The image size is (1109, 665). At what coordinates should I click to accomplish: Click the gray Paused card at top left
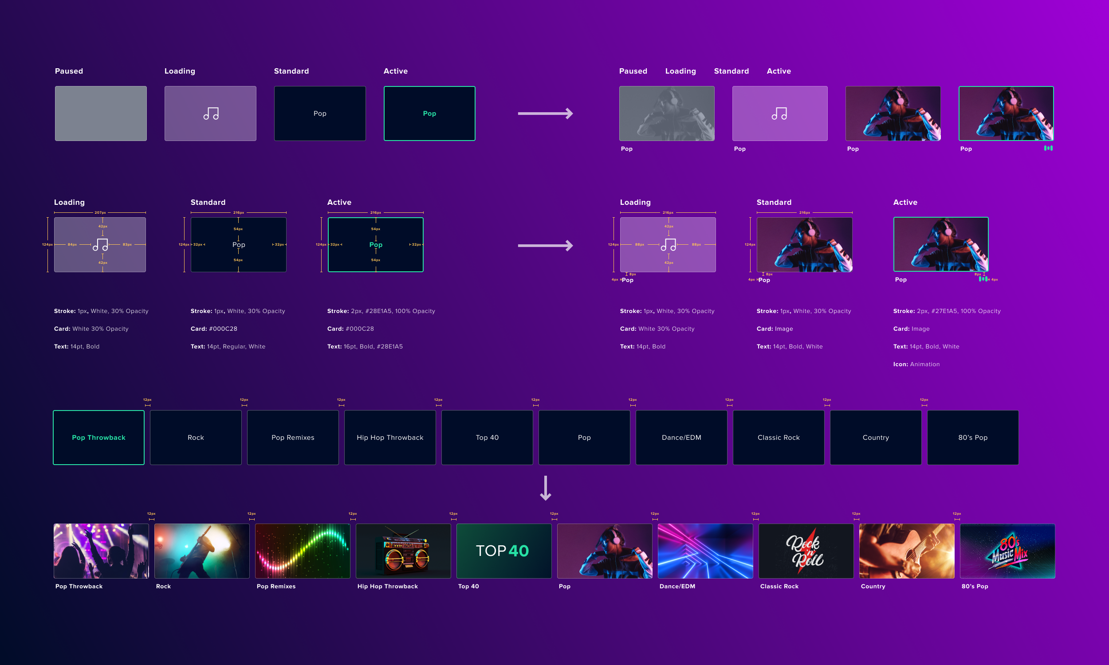click(x=101, y=113)
